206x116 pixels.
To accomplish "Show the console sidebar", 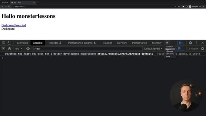I will [x=3, y=49].
